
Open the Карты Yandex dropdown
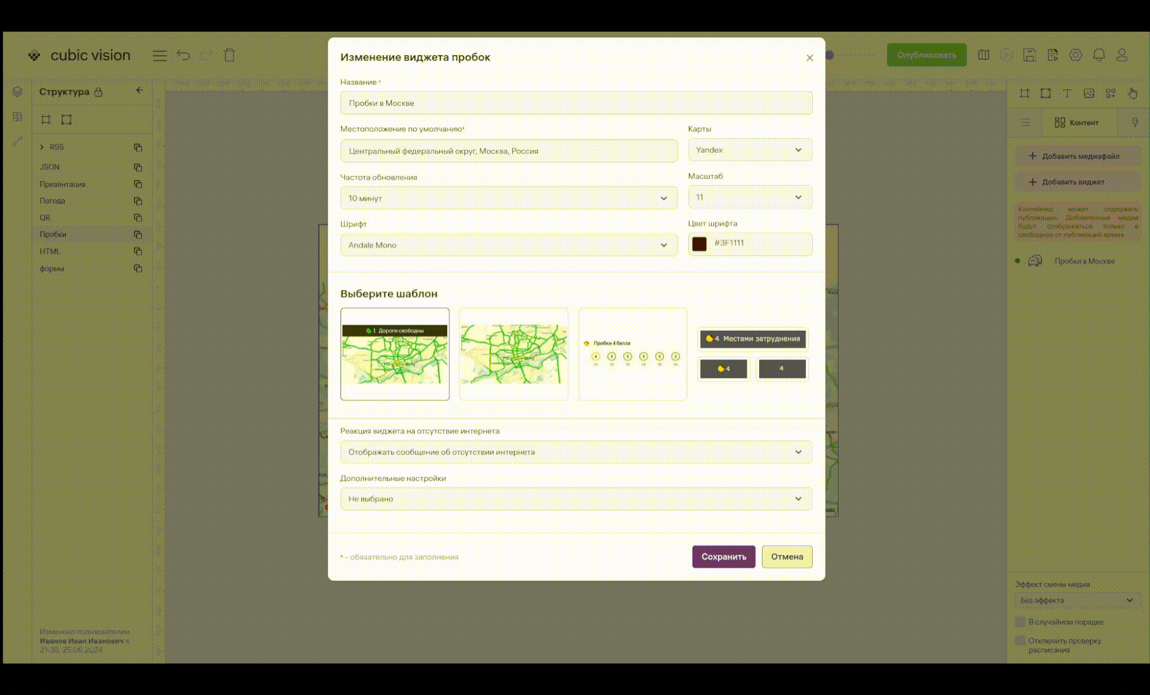pyautogui.click(x=749, y=150)
